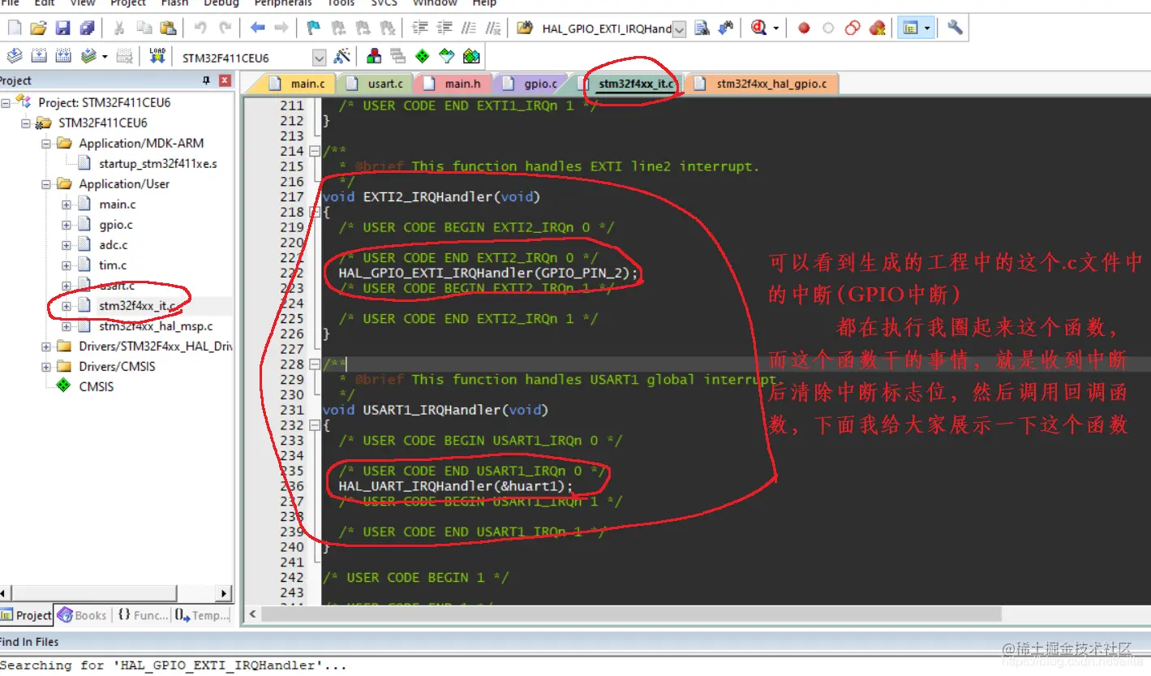
Task: Insert a breakpoint using the red dot icon
Action: tap(804, 28)
